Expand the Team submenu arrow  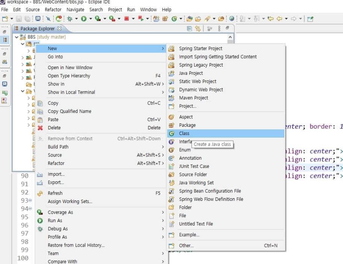(x=163, y=253)
